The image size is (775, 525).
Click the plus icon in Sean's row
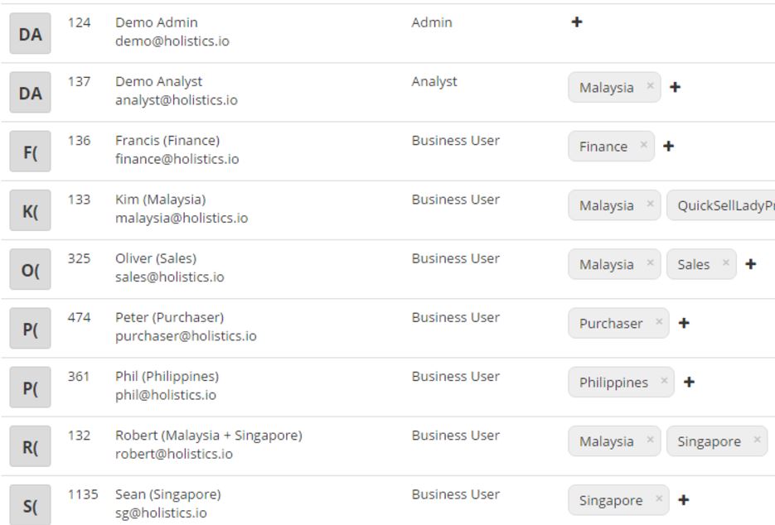click(x=683, y=499)
